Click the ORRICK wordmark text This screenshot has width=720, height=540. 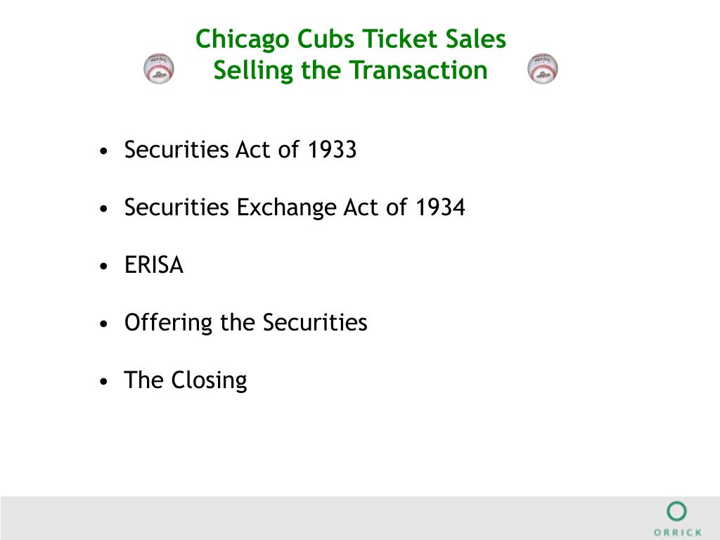pyautogui.click(x=678, y=533)
